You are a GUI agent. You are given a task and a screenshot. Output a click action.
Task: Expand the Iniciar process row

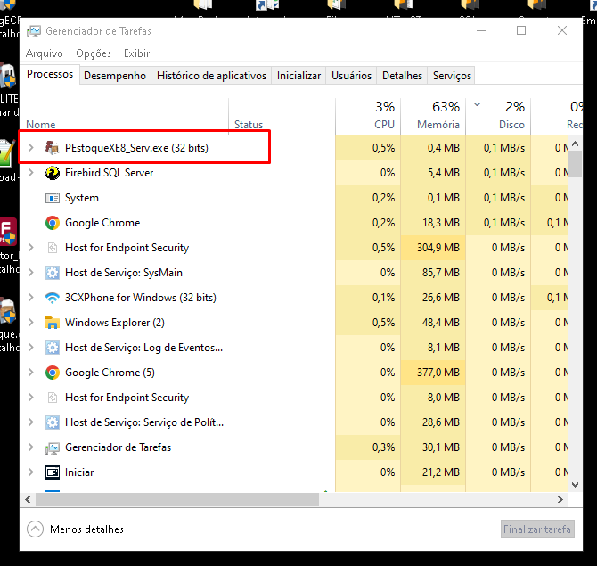coord(31,472)
